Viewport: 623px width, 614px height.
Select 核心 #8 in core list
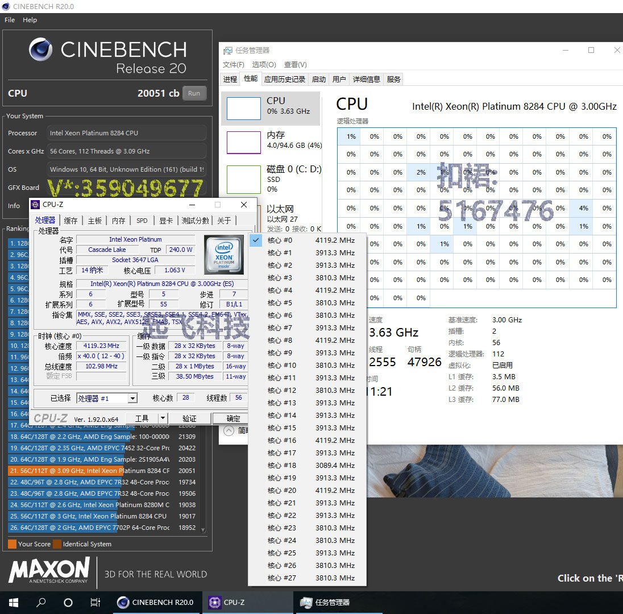click(x=307, y=341)
